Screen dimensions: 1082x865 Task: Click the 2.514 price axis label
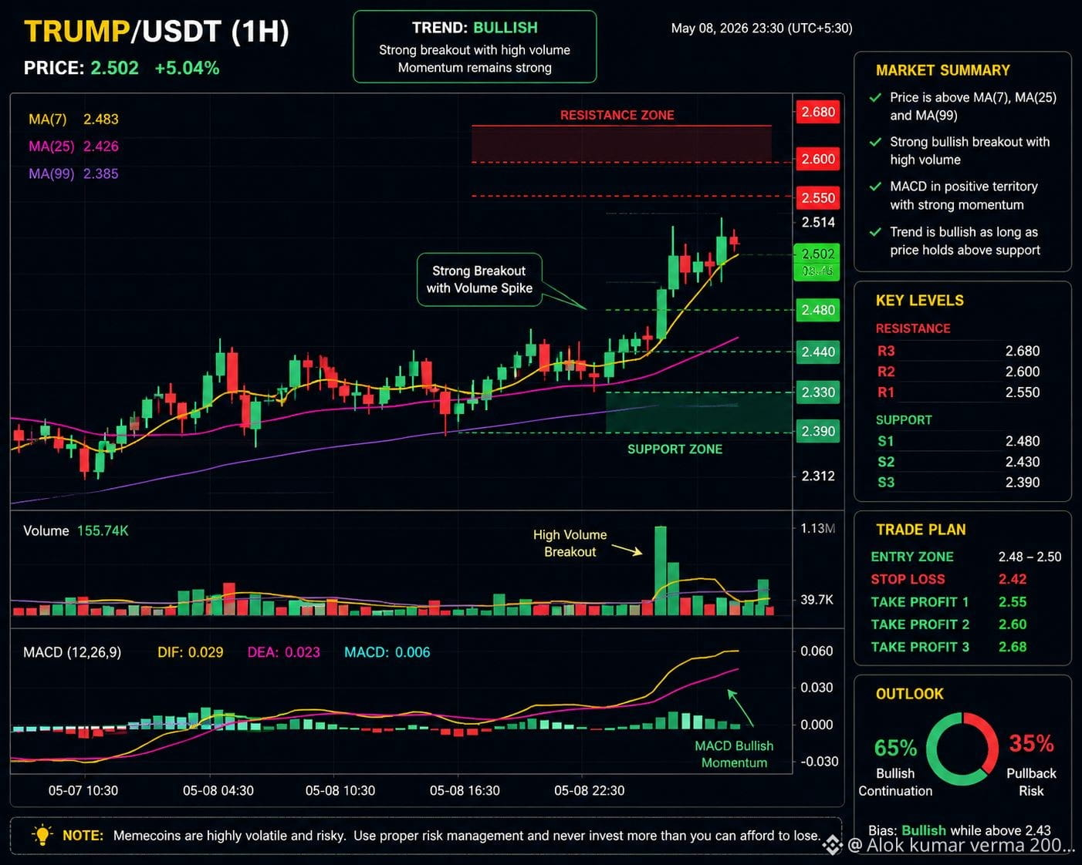(818, 223)
